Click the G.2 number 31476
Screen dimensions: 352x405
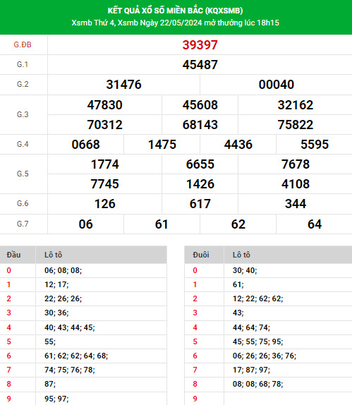(123, 85)
